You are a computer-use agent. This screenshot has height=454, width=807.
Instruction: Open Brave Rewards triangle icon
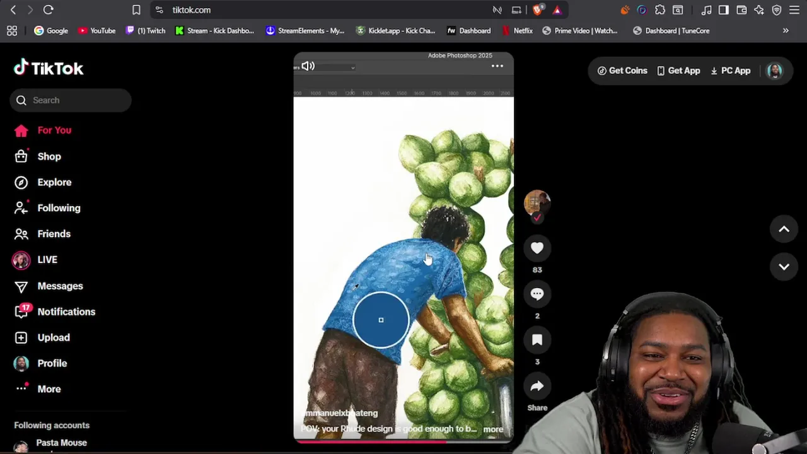pyautogui.click(x=557, y=9)
